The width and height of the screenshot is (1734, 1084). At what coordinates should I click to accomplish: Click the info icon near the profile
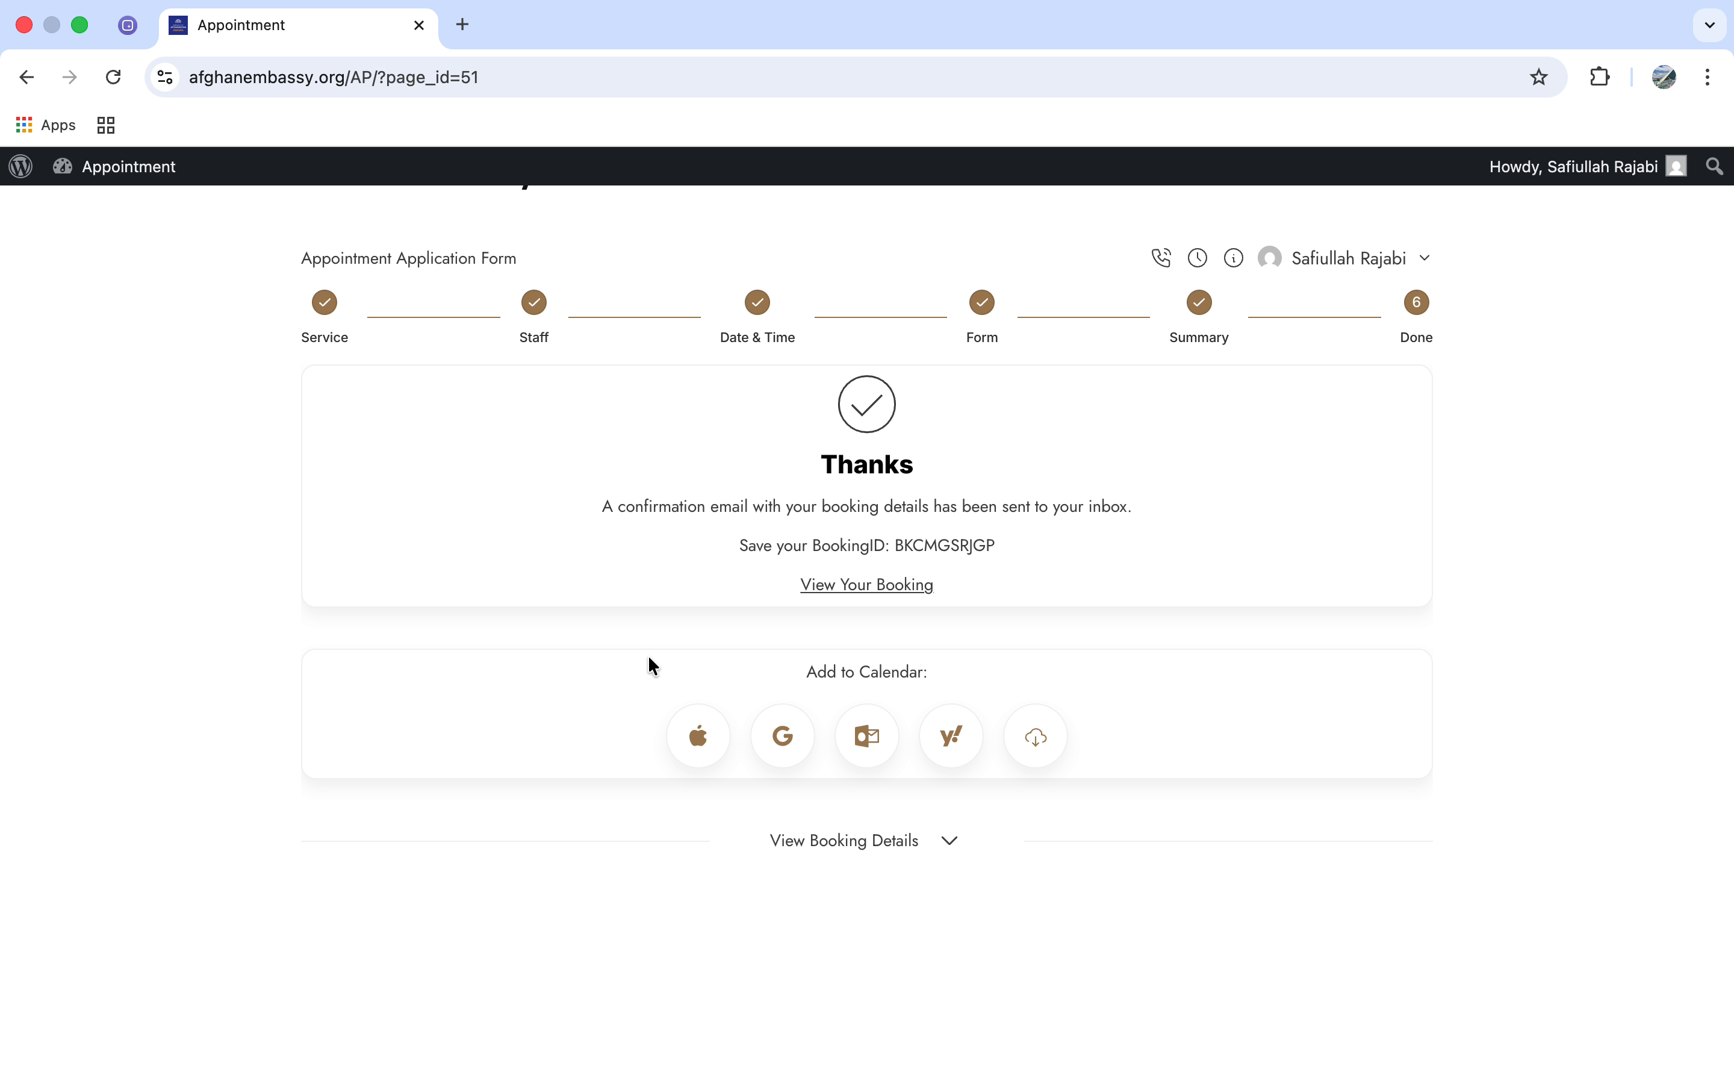[x=1234, y=257]
